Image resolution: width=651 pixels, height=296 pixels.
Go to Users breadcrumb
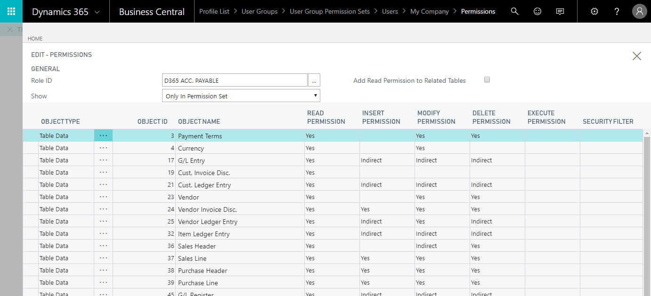click(390, 11)
